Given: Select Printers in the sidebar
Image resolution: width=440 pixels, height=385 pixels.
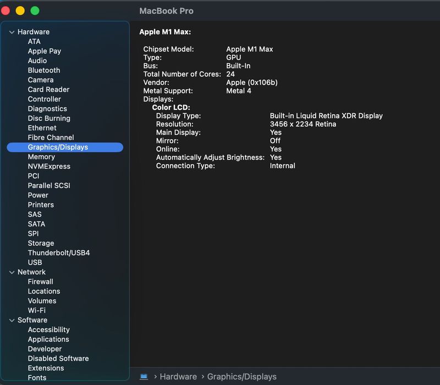Looking at the screenshot, I should (x=41, y=205).
